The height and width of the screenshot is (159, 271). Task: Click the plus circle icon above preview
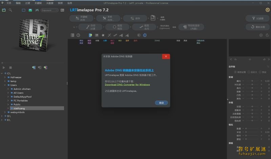(261, 35)
